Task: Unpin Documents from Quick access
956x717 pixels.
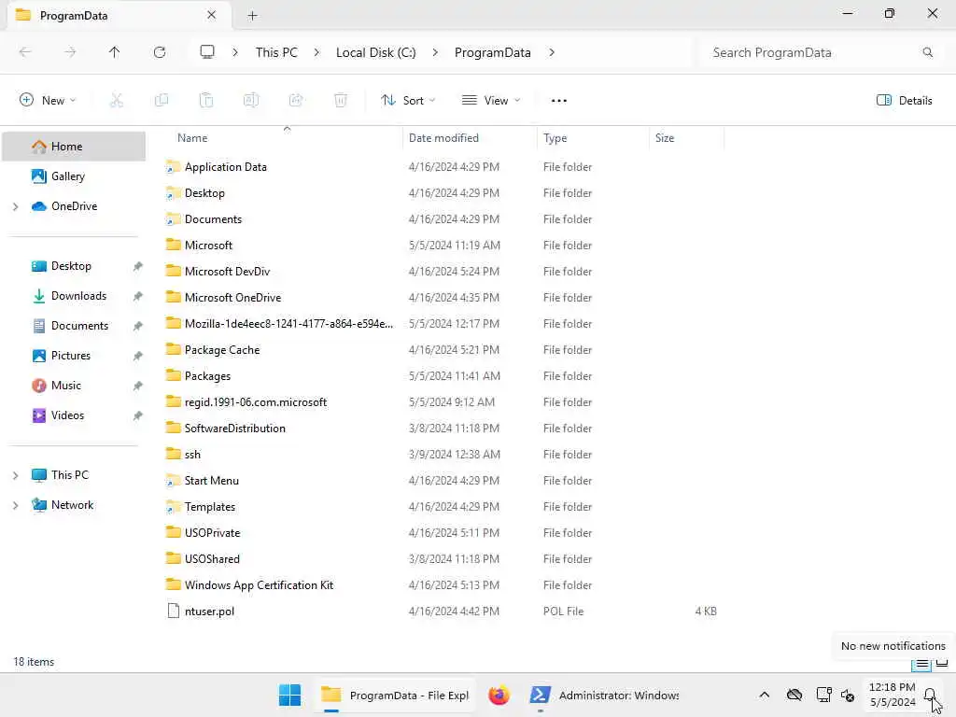Action: pos(138,326)
